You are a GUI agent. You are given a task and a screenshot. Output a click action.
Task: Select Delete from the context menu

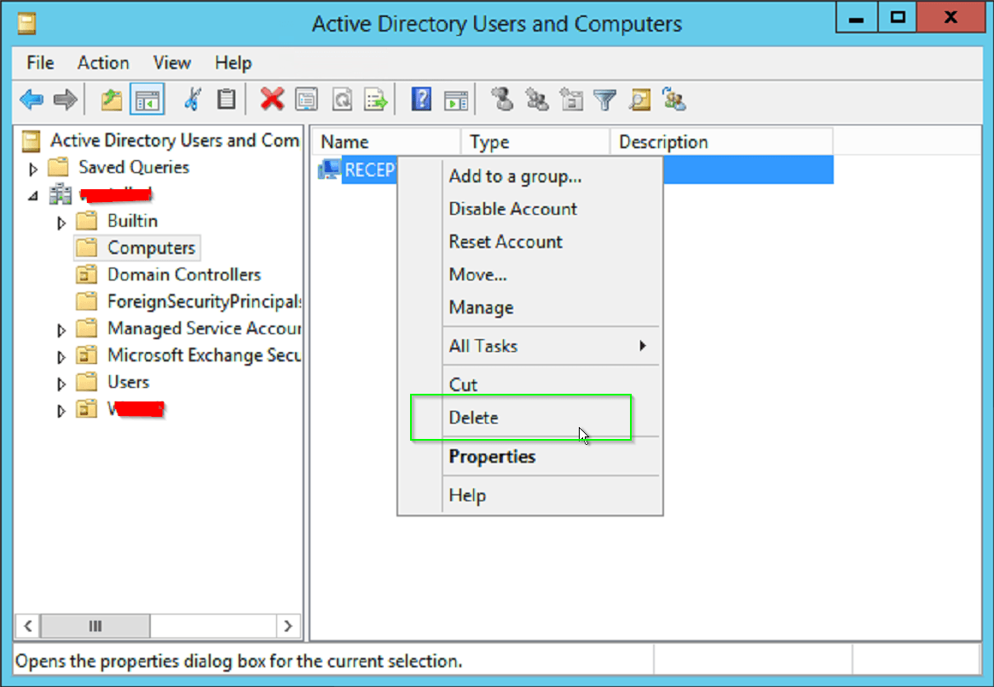(474, 418)
